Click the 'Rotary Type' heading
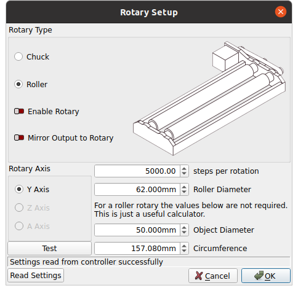This screenshot has width=298, height=291. (30, 30)
